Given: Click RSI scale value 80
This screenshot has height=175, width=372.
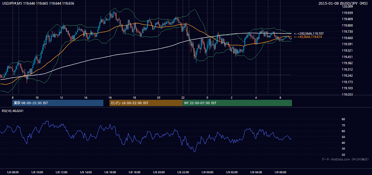Looking at the screenshot, I should click(343, 119).
